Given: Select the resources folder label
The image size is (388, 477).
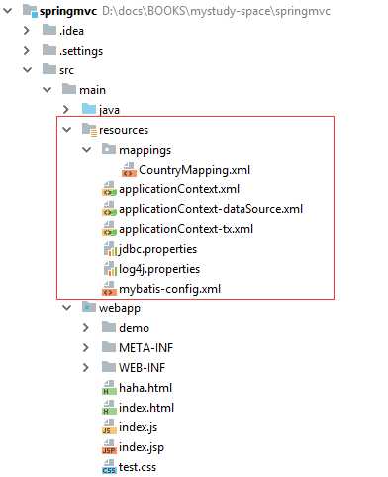Looking at the screenshot, I should point(124,130).
